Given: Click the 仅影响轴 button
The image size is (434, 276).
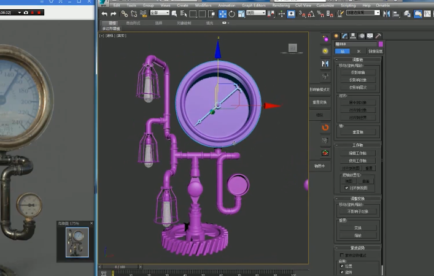Looking at the screenshot, I should [x=359, y=72].
